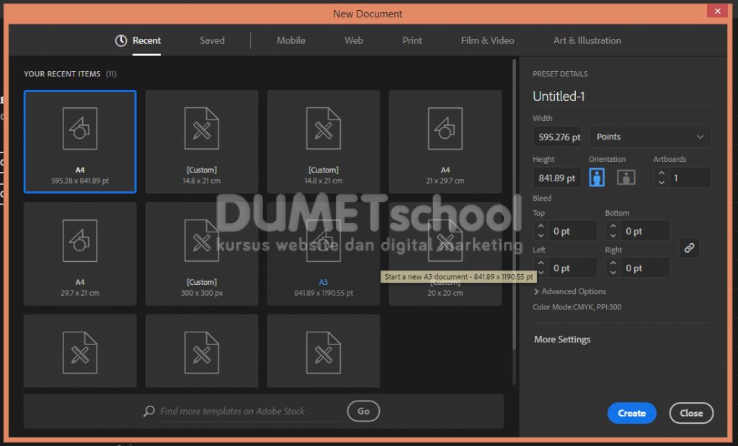The height and width of the screenshot is (446, 738).
Task: Choose landscape orientation icon
Action: pyautogui.click(x=626, y=178)
